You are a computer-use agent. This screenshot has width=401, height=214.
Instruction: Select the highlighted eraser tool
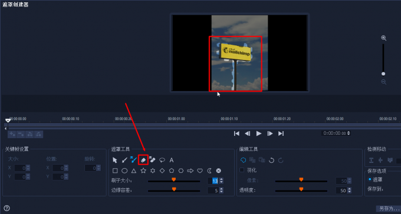[x=143, y=160]
